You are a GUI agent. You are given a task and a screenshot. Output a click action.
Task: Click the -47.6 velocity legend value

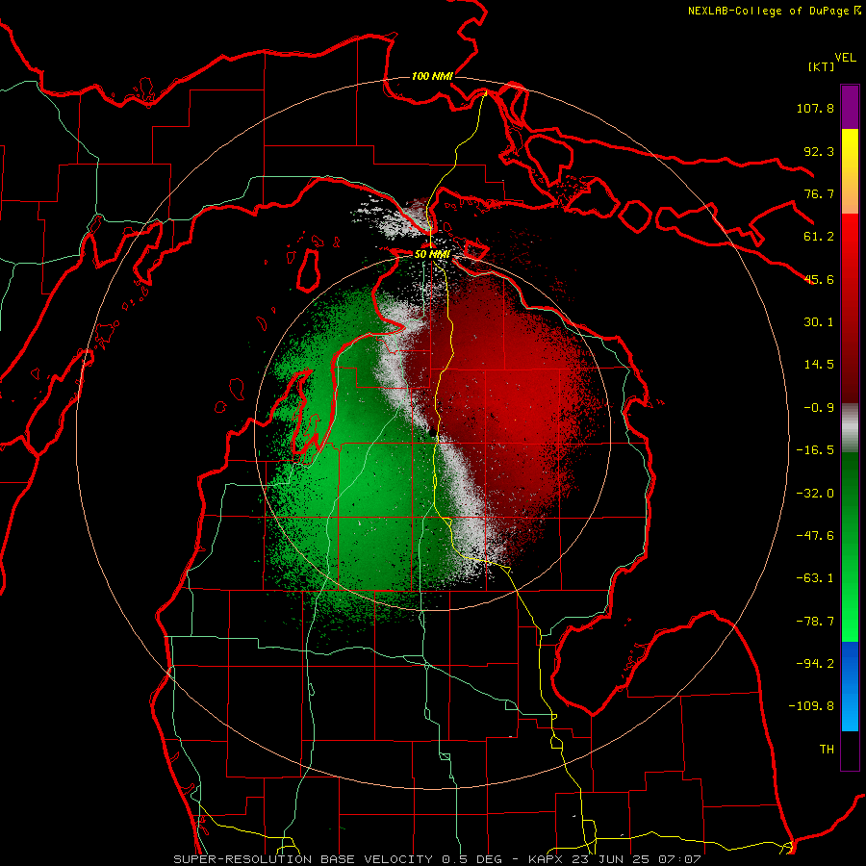(815, 536)
